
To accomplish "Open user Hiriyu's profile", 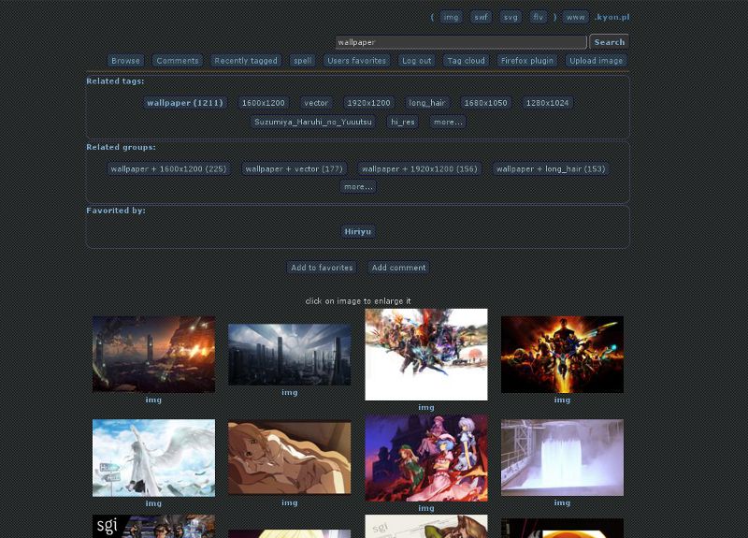I will click(x=358, y=231).
